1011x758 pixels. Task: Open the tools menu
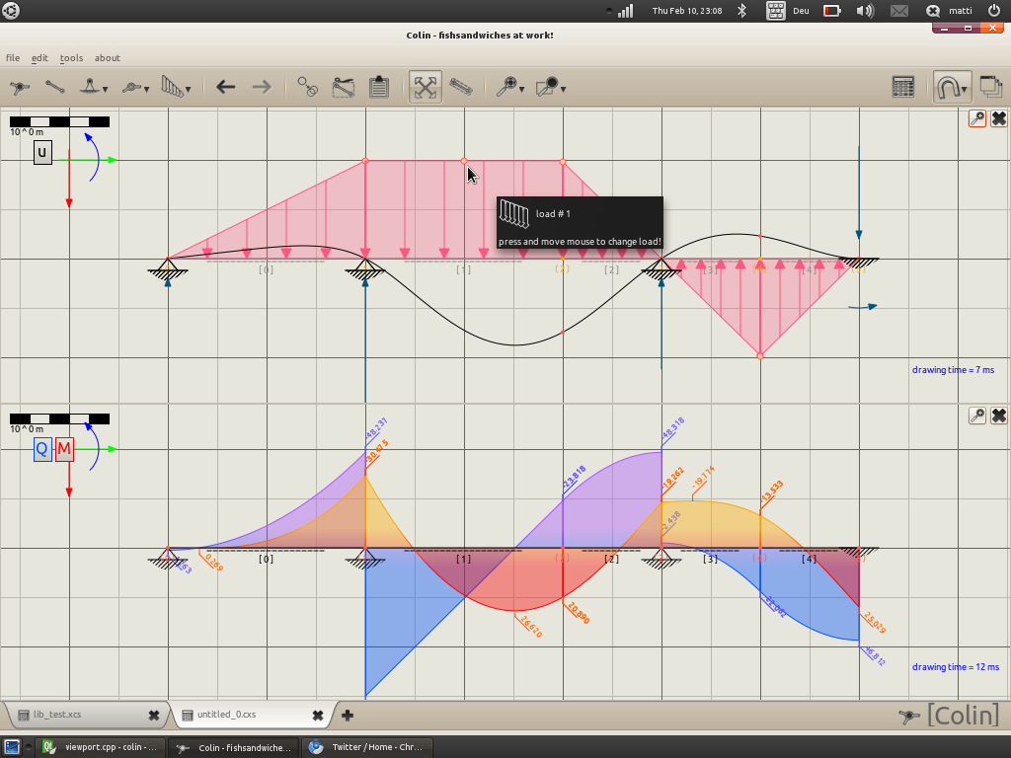71,58
